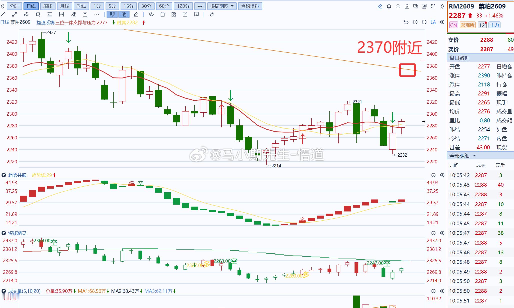Toggle the 主力 main contract tag
The height and width of the screenshot is (308, 514).
click(x=494, y=25)
